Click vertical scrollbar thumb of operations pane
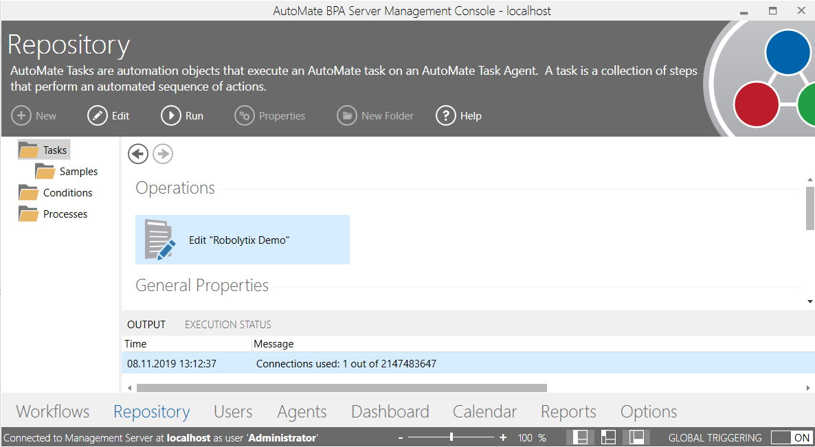 810,207
